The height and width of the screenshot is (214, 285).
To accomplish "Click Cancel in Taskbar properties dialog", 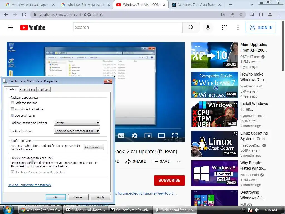I will (78, 197).
